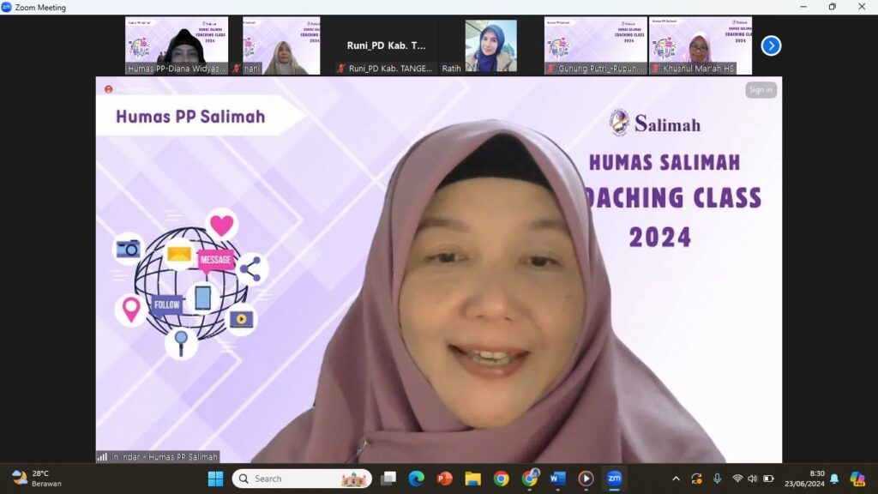Open the weather widget showing 28°C Berawan
The width and height of the screenshot is (878, 494).
tap(36, 479)
